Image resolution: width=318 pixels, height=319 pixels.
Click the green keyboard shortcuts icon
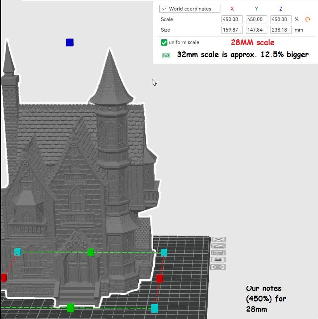166,55
